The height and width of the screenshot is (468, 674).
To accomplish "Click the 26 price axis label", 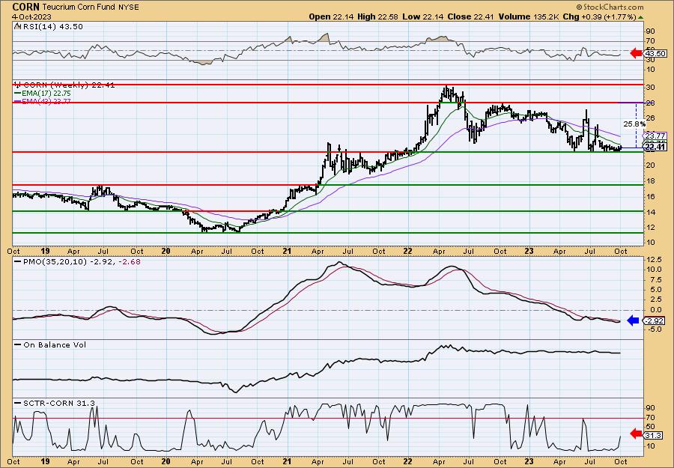I will click(650, 118).
